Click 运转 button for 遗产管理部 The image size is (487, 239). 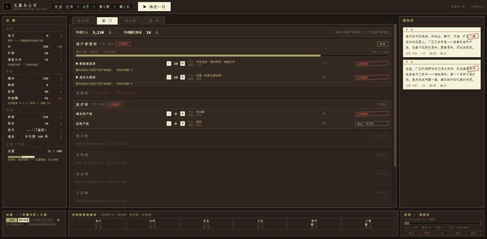tap(383, 44)
